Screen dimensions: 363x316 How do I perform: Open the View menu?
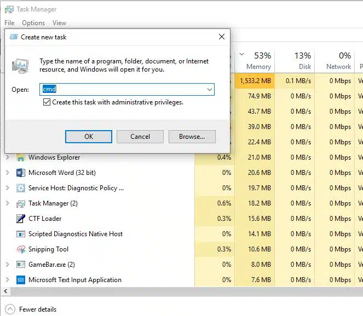[59, 23]
